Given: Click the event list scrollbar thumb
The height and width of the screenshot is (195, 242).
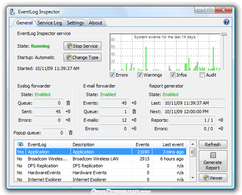Looking at the screenshot, I should tap(192, 152).
